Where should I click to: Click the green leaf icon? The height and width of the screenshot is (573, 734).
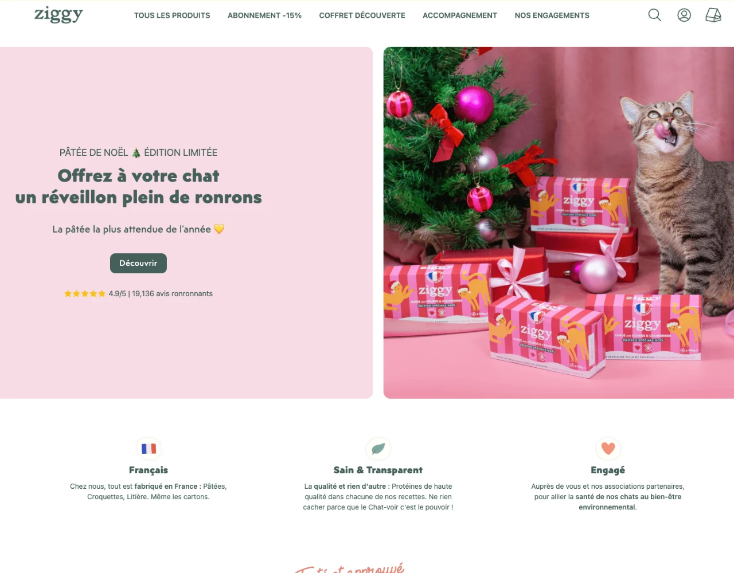[x=378, y=449]
